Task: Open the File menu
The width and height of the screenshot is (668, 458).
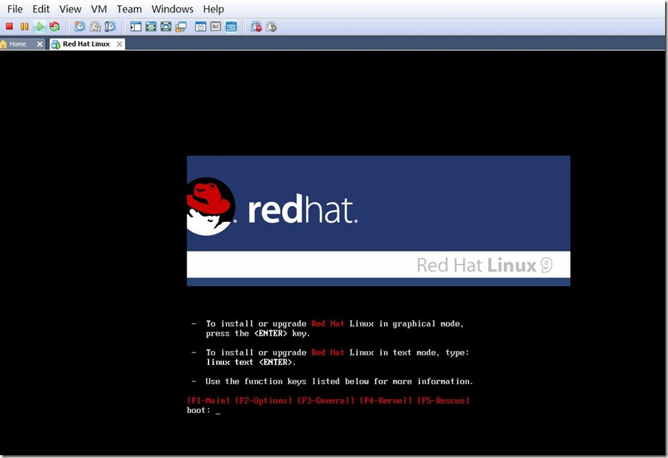Action: tap(15, 9)
